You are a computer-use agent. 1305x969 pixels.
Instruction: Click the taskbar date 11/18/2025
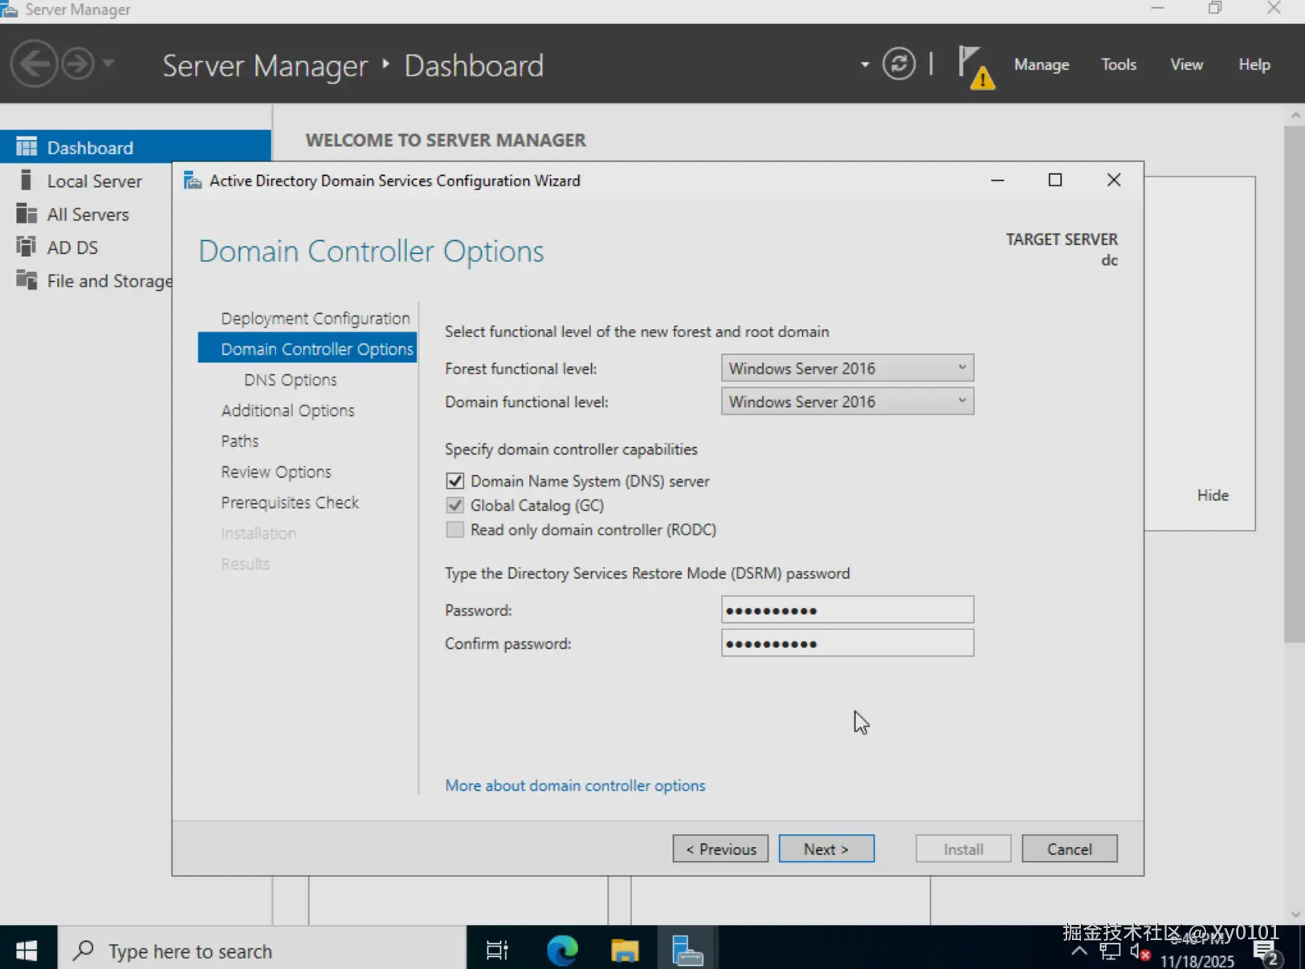1197,961
